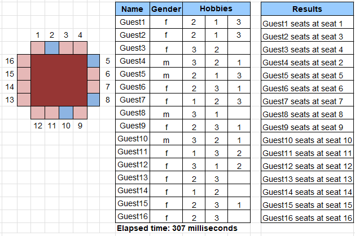Screen dimensions: 355x236
Task: Click 'Guest10 seats at seat 10' result
Action: tap(307, 140)
